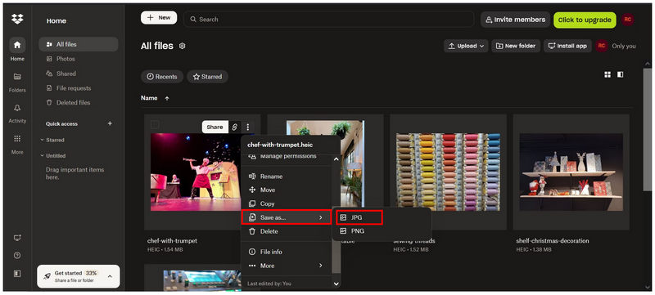This screenshot has width=655, height=295.
Task: Open Folders in the left rail
Action: coord(17,81)
